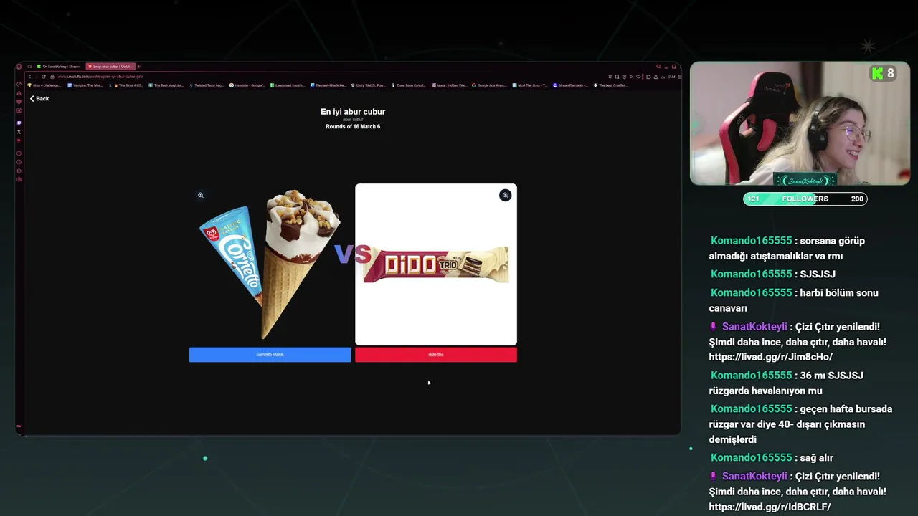Viewport: 918px width, 516px height.
Task: Open the sims 4 challenge bookmark
Action: coord(44,85)
